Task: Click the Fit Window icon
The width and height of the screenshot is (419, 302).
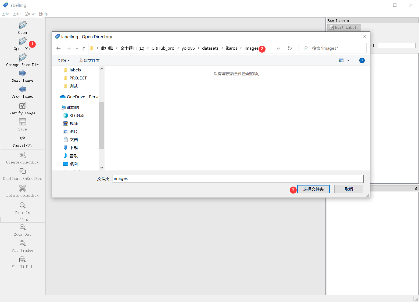Action: tap(23, 243)
